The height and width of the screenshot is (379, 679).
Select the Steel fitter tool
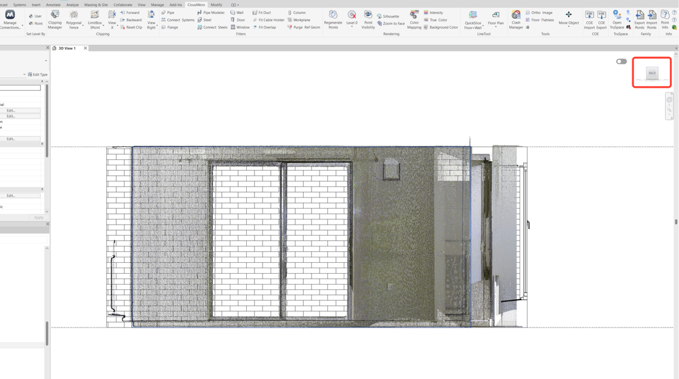pyautogui.click(x=204, y=20)
